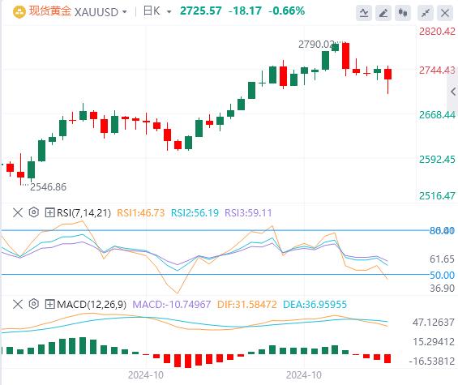Click the 2744.43 price axis label

click(x=437, y=71)
